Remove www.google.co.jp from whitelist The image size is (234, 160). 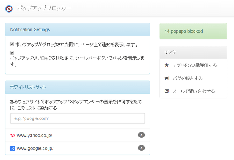(x=141, y=148)
